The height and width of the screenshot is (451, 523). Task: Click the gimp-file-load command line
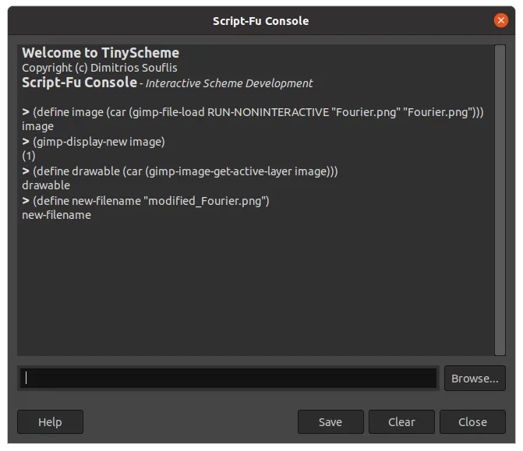coord(253,112)
